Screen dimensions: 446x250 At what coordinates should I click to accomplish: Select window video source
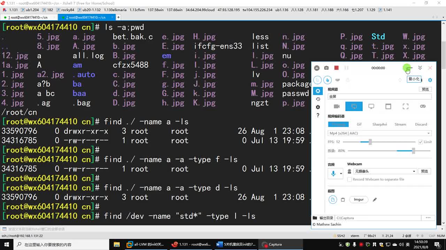click(388, 107)
